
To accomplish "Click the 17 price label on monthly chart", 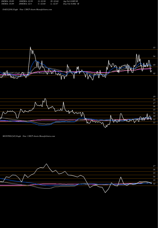I will click(154, 166).
